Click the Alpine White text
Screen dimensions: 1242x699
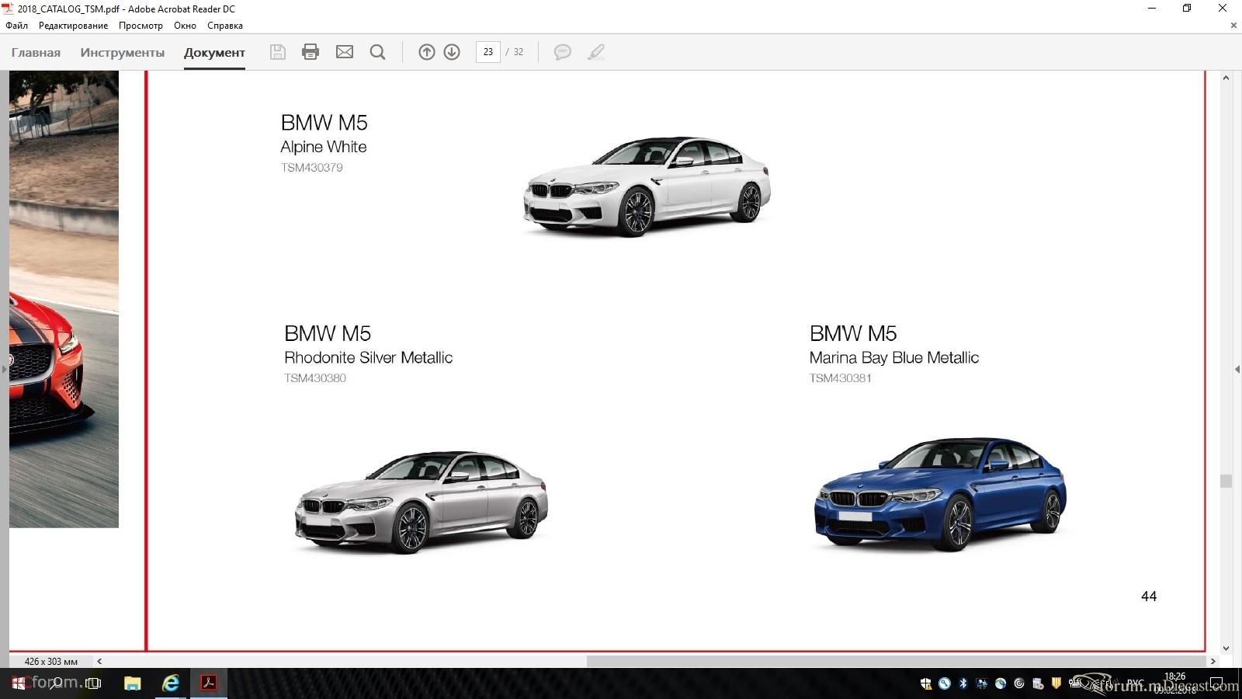324,147
